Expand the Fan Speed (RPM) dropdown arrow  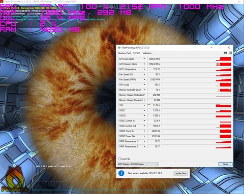(x=144, y=80)
